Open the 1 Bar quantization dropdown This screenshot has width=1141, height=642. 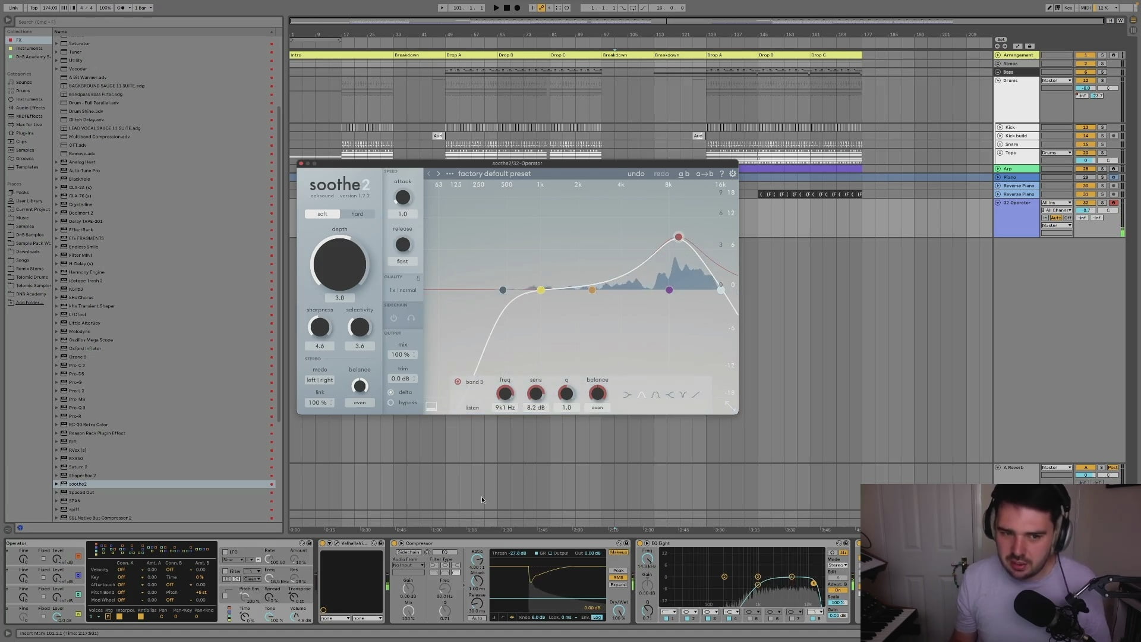click(143, 8)
